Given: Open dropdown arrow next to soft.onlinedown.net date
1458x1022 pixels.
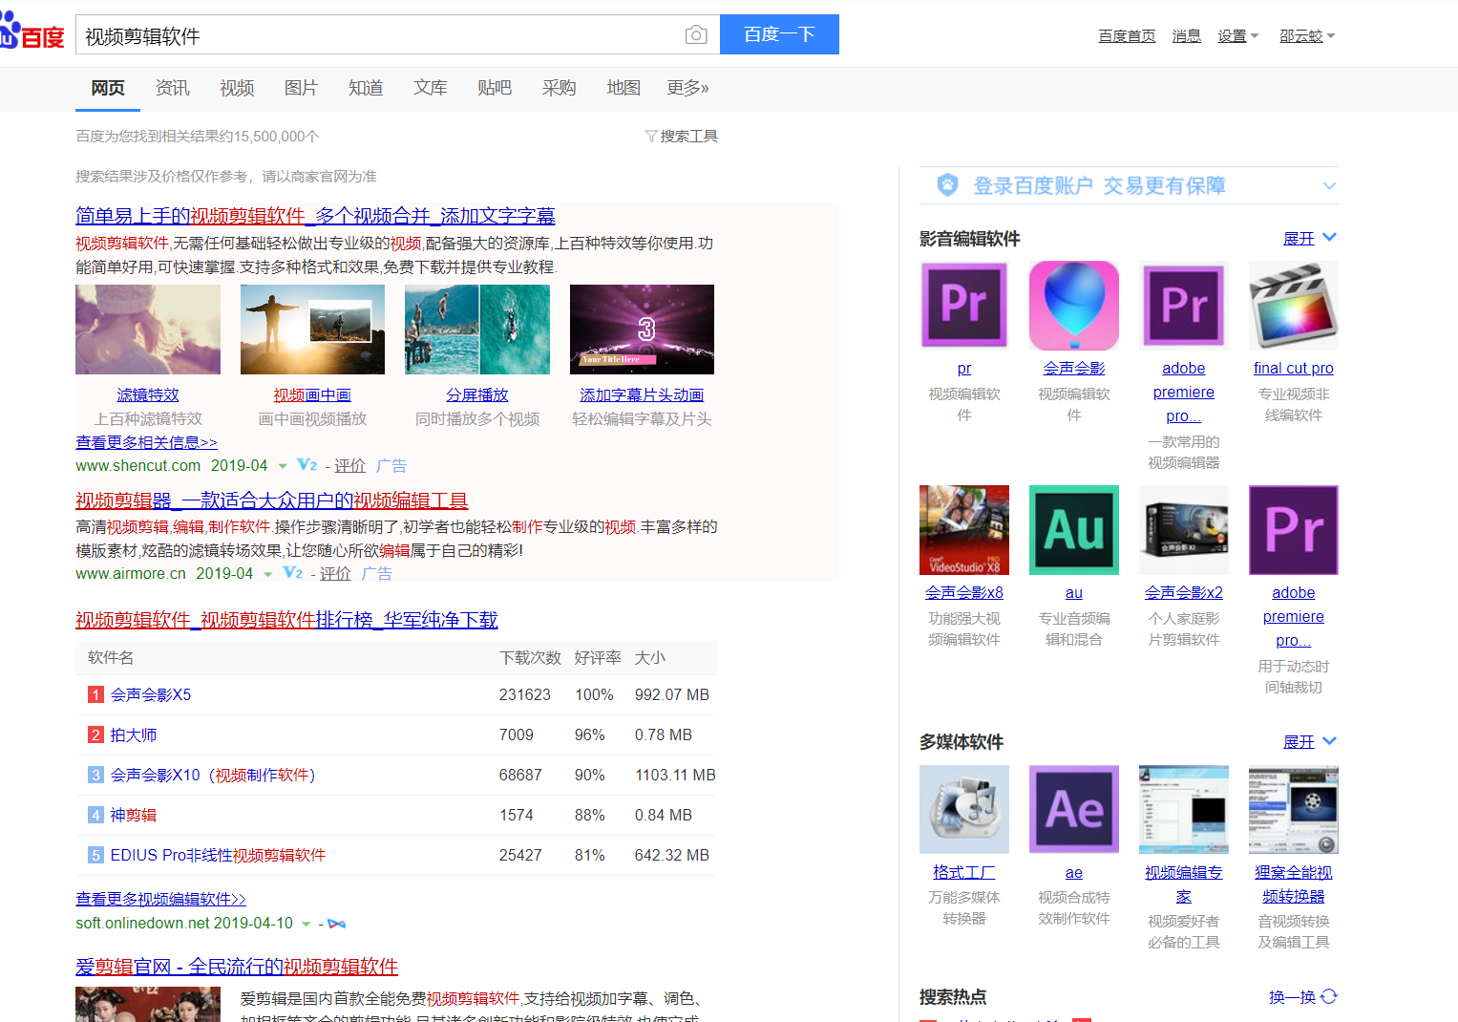Looking at the screenshot, I should tap(306, 924).
